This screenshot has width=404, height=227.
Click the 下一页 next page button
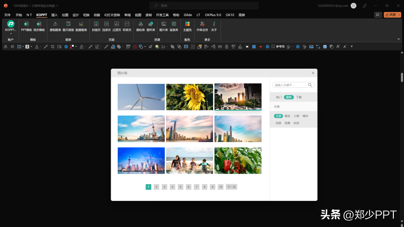[x=231, y=187]
